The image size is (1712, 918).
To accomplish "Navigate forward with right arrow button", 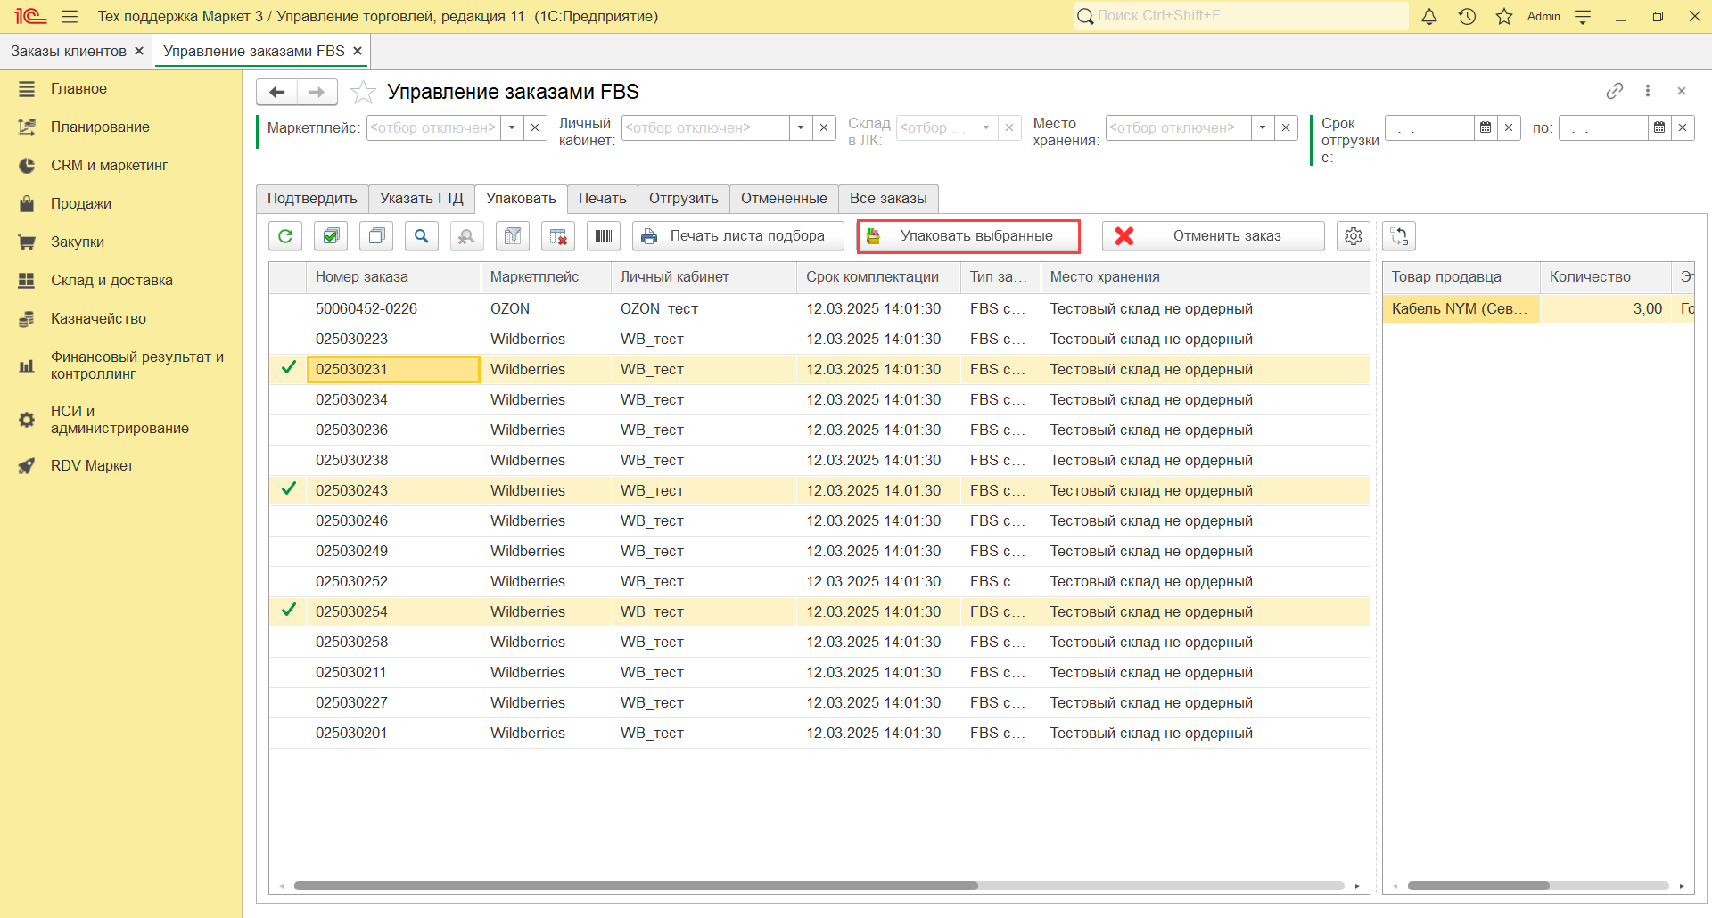I will (317, 92).
